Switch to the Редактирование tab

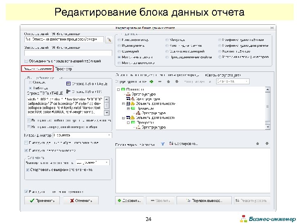point(37,69)
